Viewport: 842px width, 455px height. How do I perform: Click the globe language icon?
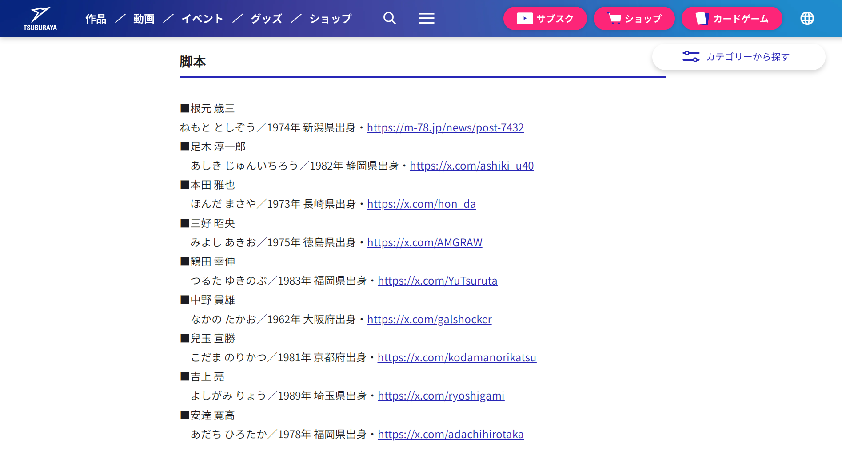click(x=807, y=18)
